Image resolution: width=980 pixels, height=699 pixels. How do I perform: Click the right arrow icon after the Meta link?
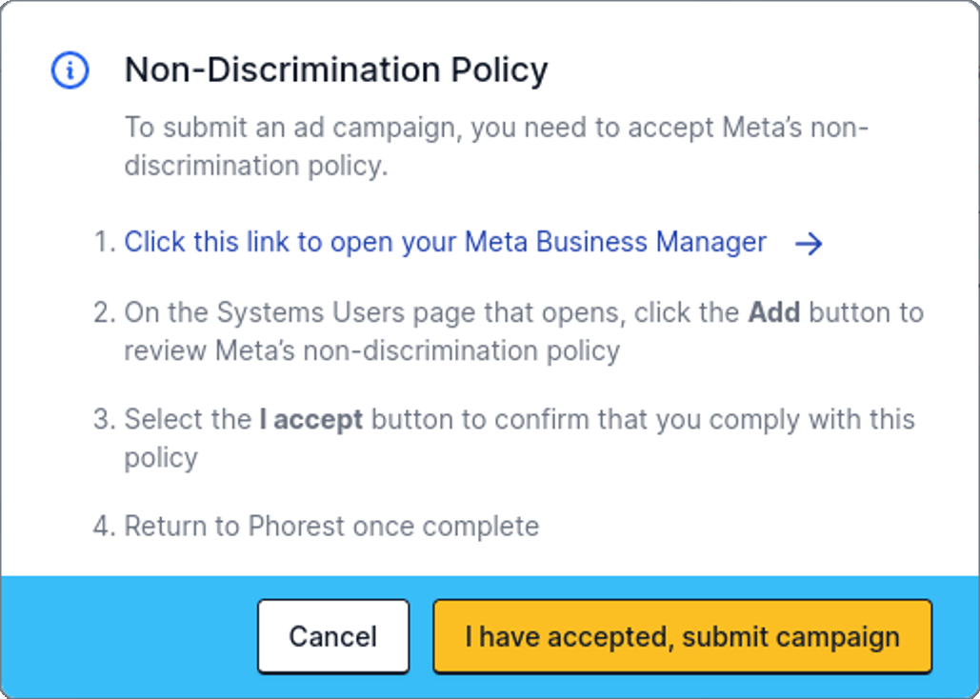(x=809, y=244)
